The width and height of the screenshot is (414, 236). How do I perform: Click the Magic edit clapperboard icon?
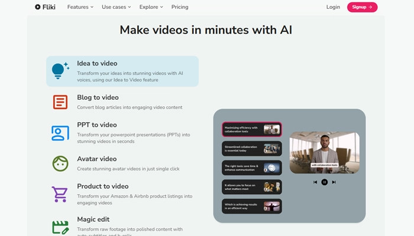(x=60, y=227)
